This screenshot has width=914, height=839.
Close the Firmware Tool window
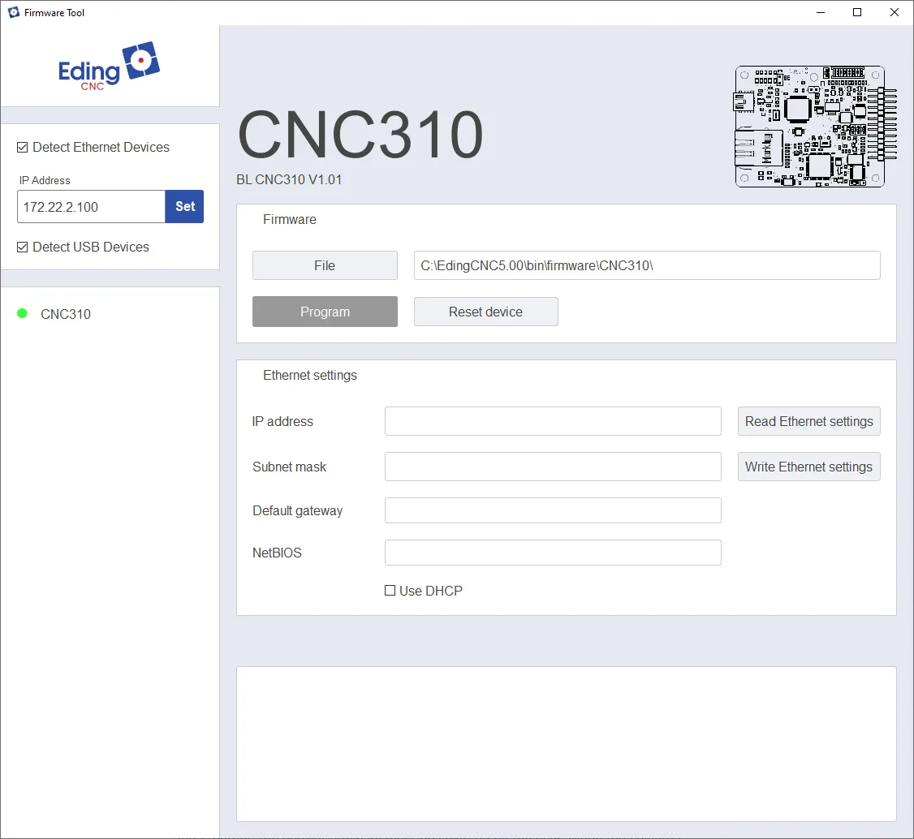[895, 12]
